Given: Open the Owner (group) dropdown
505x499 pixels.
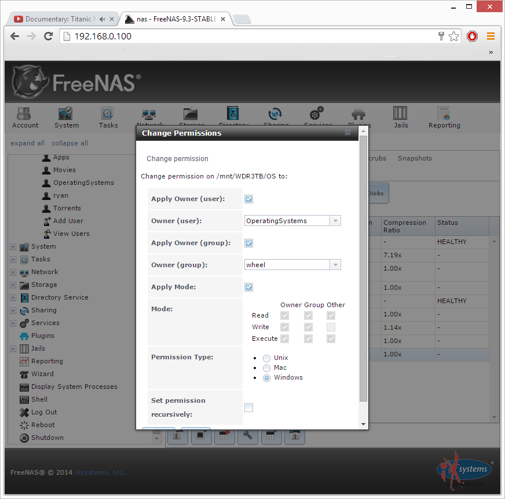Looking at the screenshot, I should 335,265.
